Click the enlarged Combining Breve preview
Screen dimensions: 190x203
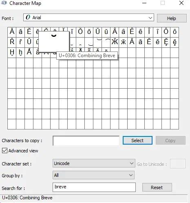click(54, 42)
